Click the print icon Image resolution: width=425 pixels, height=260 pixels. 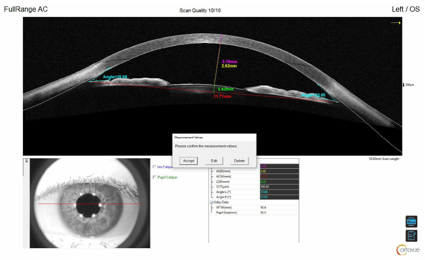411,222
